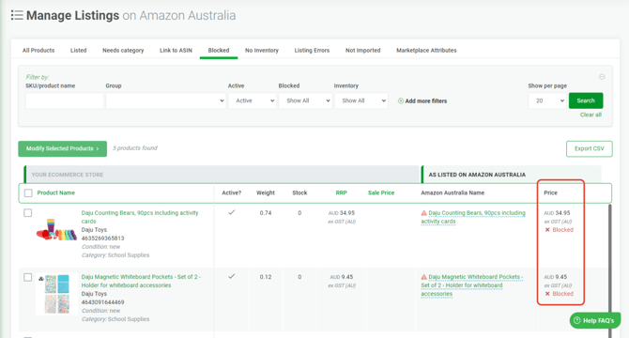Image resolution: width=629 pixels, height=338 pixels.
Task: Open Amazon listing name for Daju Magnetic Whiteboard Pockets
Action: click(472, 285)
